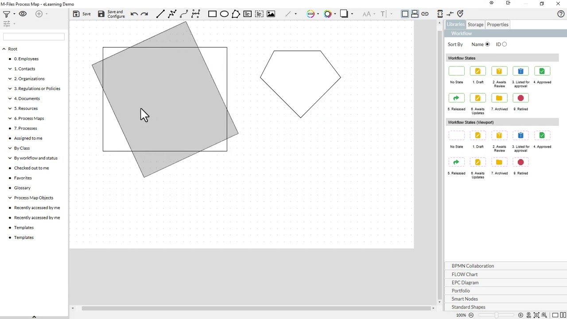Insert an image into the canvas
This screenshot has width=567, height=319.
click(271, 14)
